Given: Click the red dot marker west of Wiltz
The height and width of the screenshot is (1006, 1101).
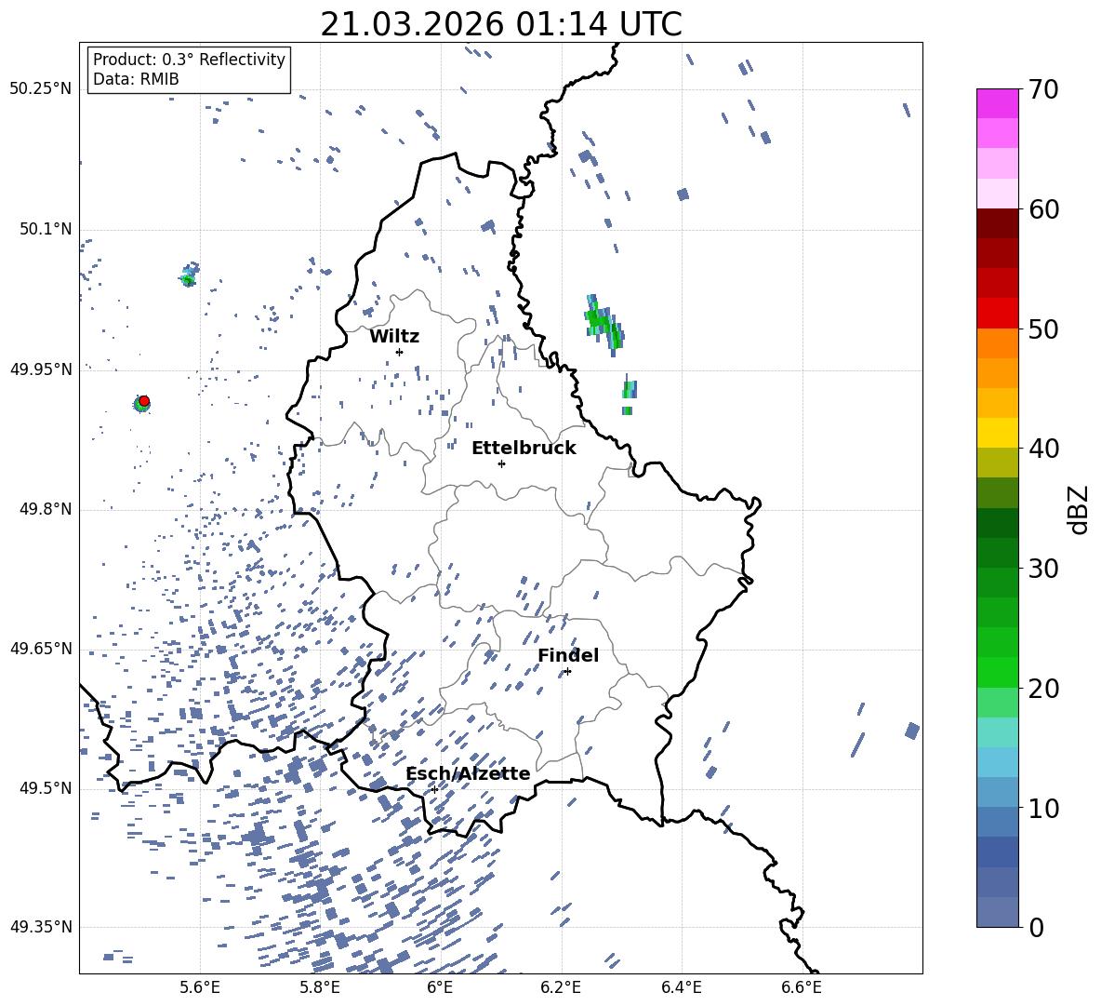Looking at the screenshot, I should [x=143, y=401].
